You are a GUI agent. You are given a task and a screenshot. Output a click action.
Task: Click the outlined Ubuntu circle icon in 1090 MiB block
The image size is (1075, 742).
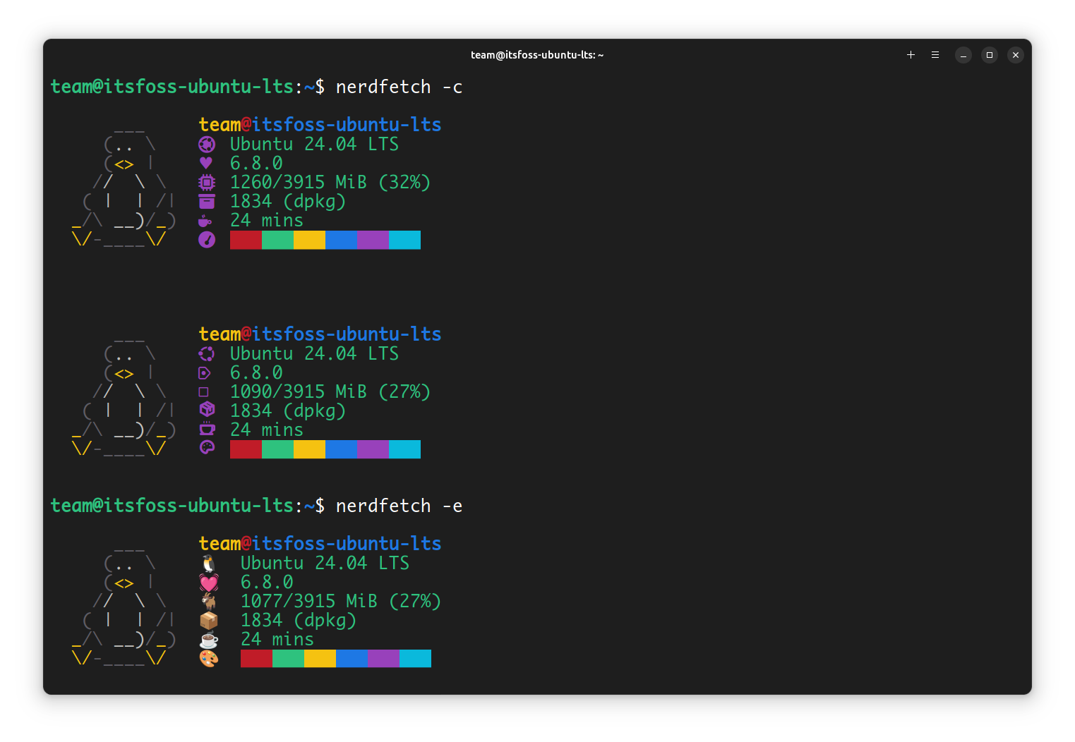[x=207, y=354]
